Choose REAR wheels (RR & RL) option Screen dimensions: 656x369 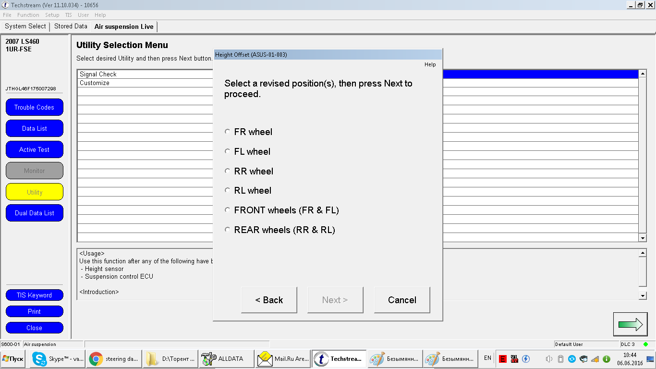[228, 230]
